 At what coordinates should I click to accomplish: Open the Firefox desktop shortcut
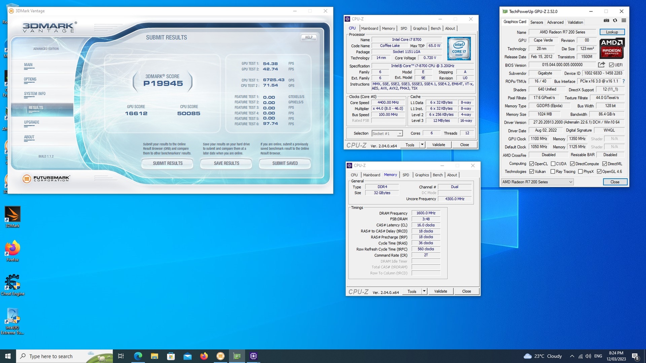(12, 251)
